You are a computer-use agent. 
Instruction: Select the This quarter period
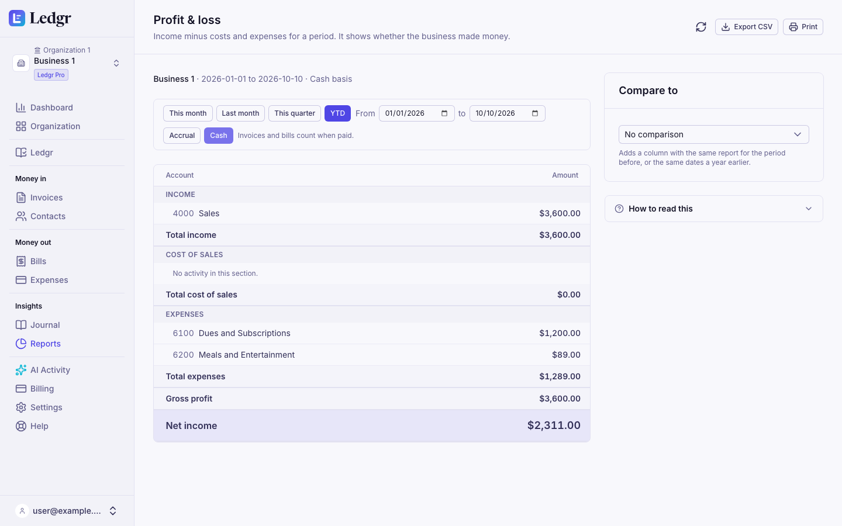[295, 113]
